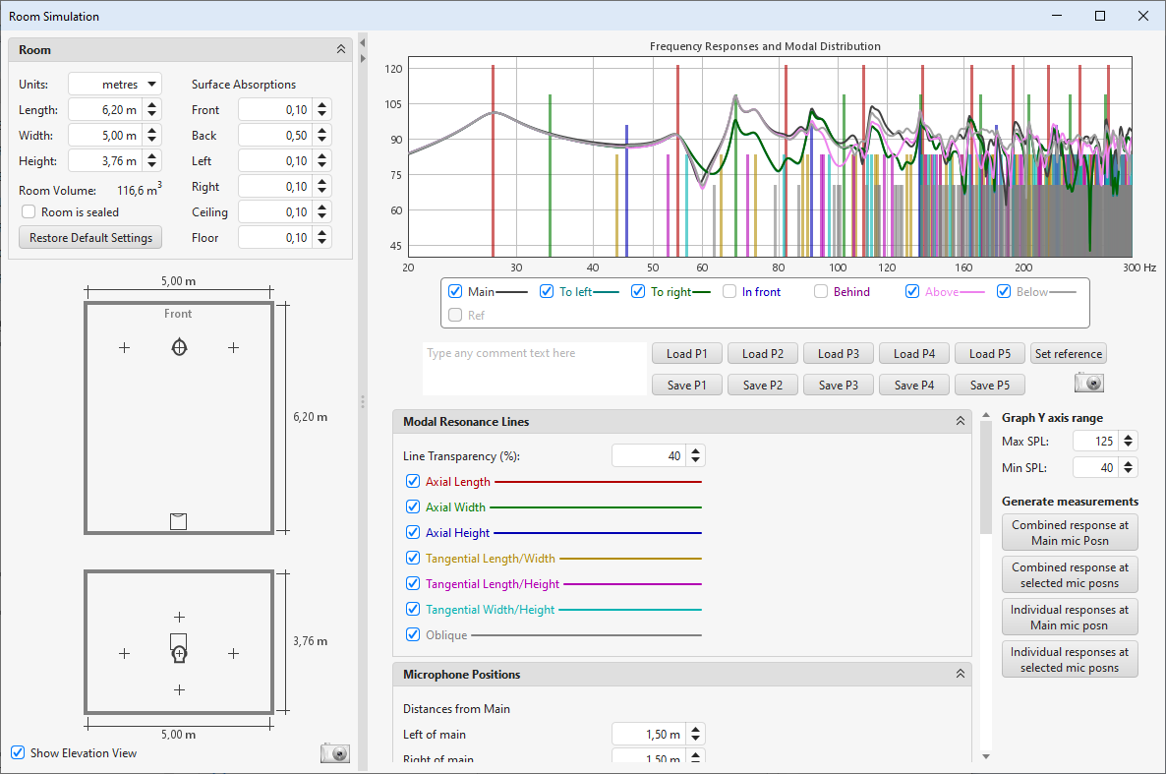Image resolution: width=1166 pixels, height=774 pixels.
Task: Toggle the In front response checkbox
Action: pos(729,291)
